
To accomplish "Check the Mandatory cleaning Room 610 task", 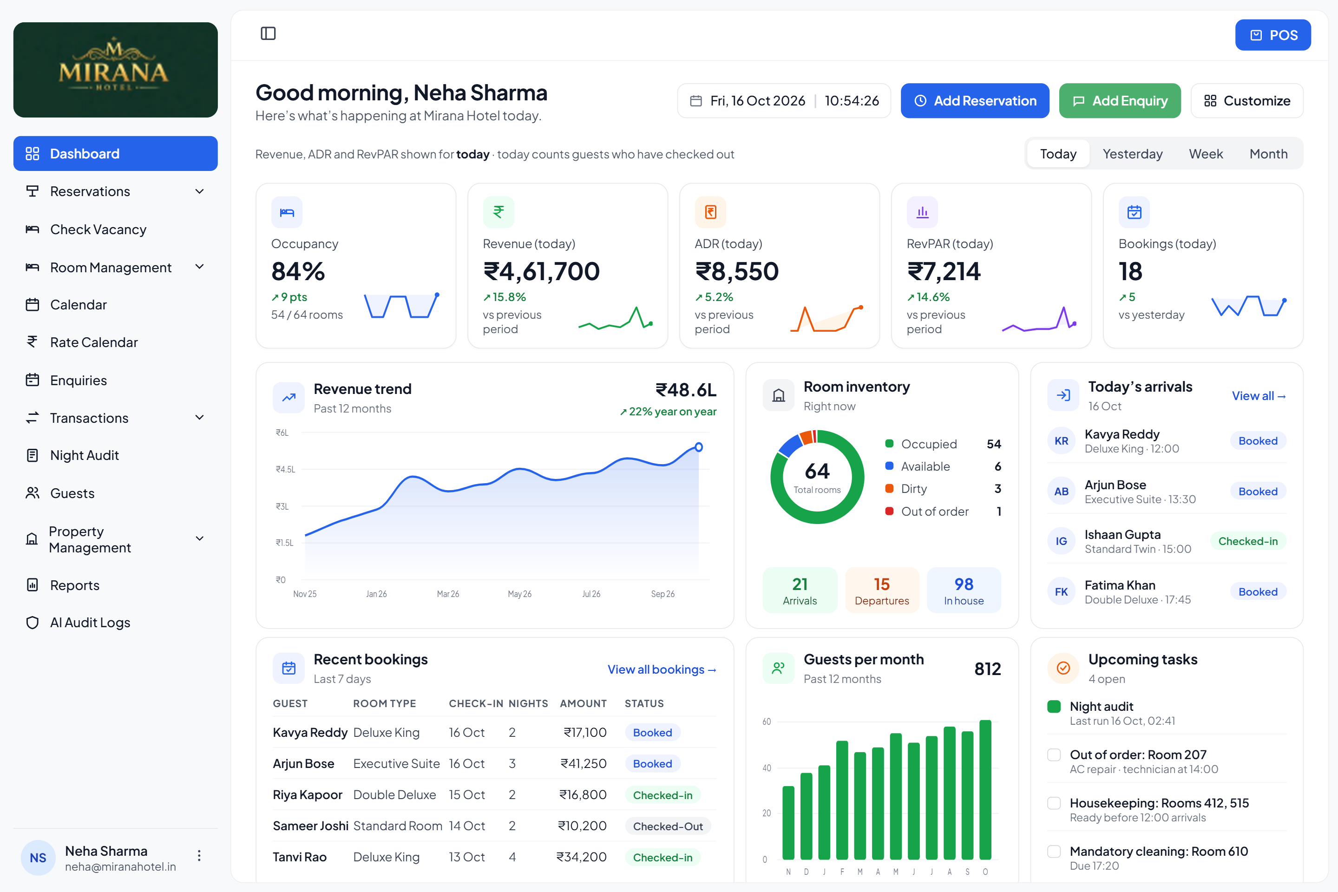I will click(1054, 852).
